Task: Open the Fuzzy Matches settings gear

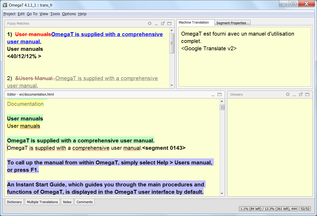Action: pyautogui.click(x=150, y=23)
